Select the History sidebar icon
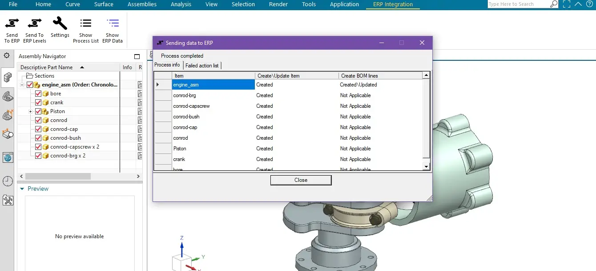The width and height of the screenshot is (596, 271). click(x=7, y=181)
